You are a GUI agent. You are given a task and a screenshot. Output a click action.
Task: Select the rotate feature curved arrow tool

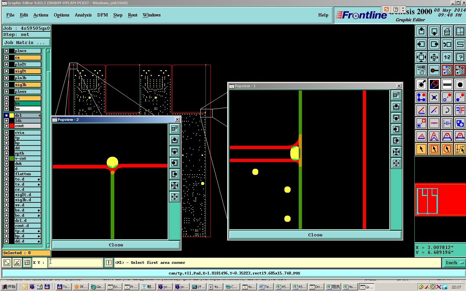pyautogui.click(x=447, y=110)
